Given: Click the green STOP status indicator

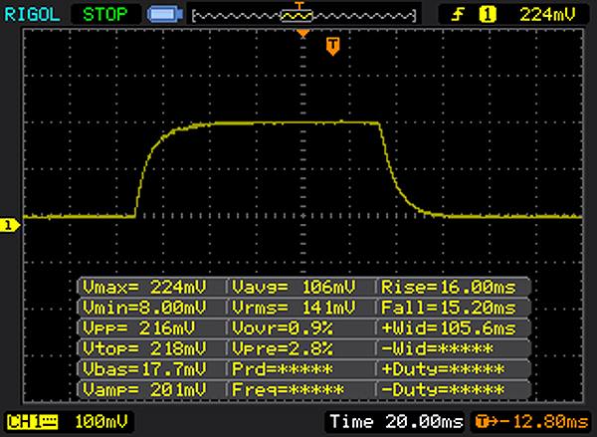Looking at the screenshot, I should point(105,15).
